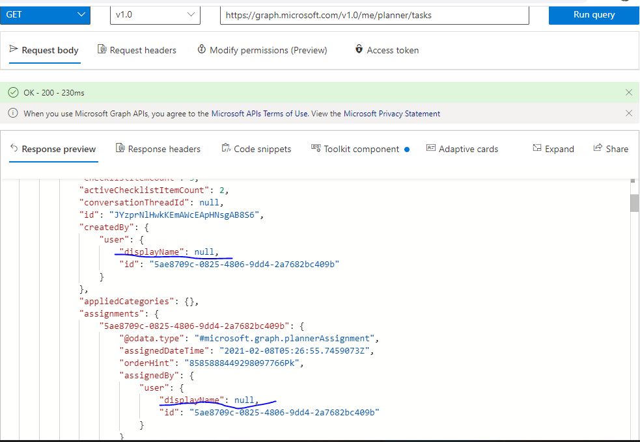Click the info icon in notice bar
Viewport: 640px width, 442px height.
point(13,113)
